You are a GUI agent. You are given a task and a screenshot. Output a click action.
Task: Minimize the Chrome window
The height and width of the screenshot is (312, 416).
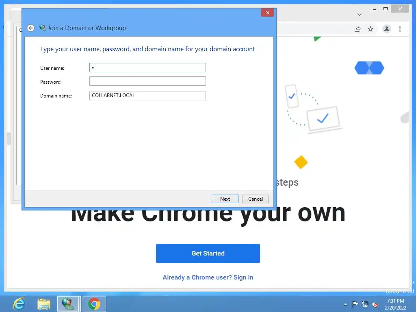click(x=374, y=9)
